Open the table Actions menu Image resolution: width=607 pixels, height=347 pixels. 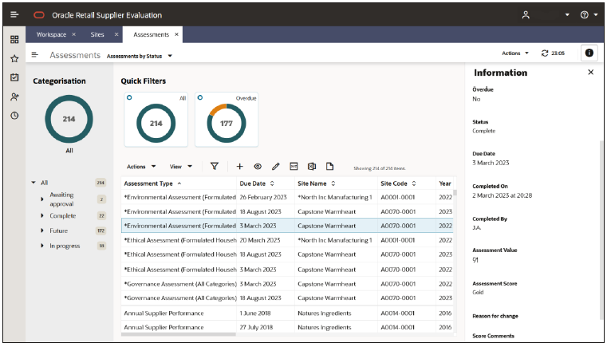141,167
